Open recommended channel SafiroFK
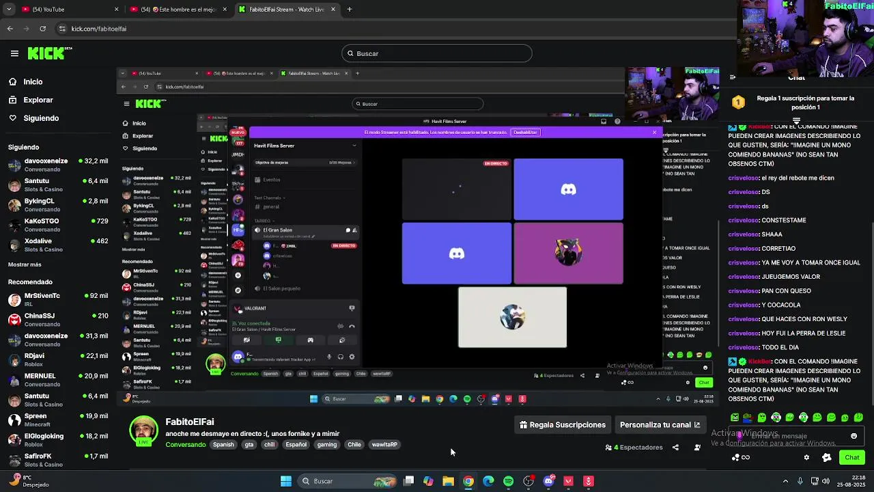Screen dimensions: 874x492 58,460
